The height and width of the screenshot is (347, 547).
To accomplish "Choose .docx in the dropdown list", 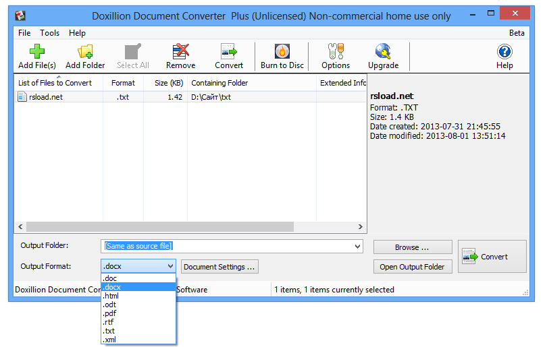I will point(138,287).
